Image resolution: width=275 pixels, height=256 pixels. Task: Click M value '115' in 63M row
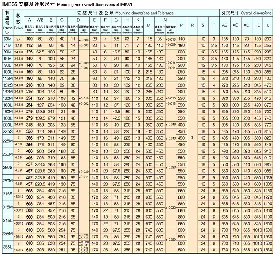pyautogui.click(x=149, y=39)
